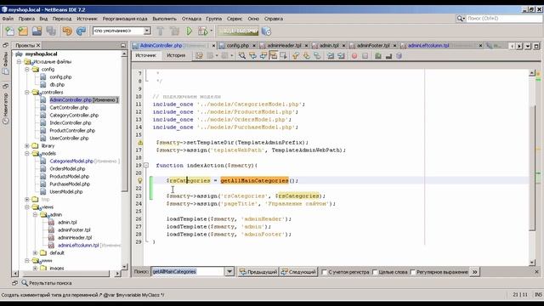This screenshot has height=306, width=544.
Task: Collapse the indexAction function fold marker
Action: [146, 165]
